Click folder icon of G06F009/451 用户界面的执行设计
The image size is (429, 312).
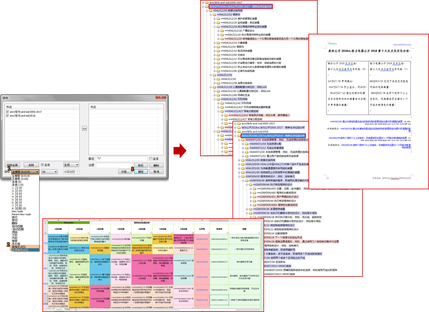point(254,197)
